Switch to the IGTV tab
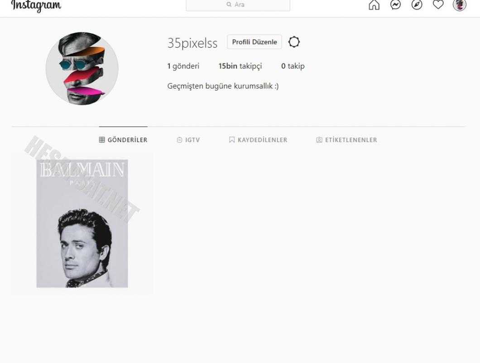 click(188, 140)
